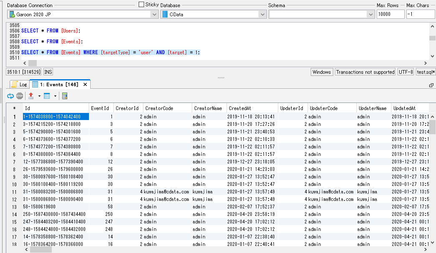The width and height of the screenshot is (436, 253).
Task: Click the export results icon
Action: tap(31, 96)
